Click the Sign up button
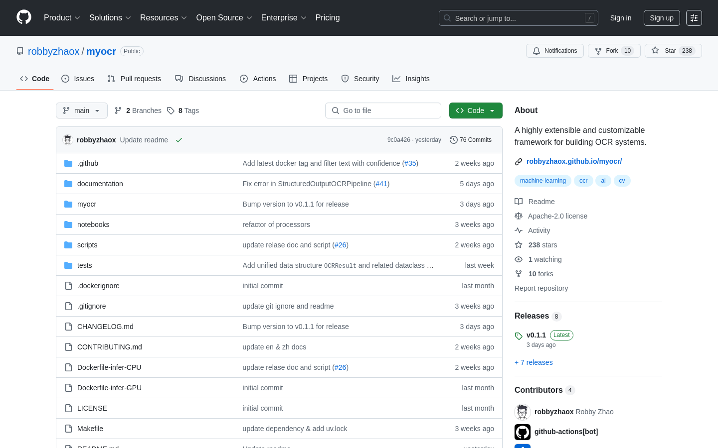Image resolution: width=718 pixels, height=448 pixels. coord(662,18)
